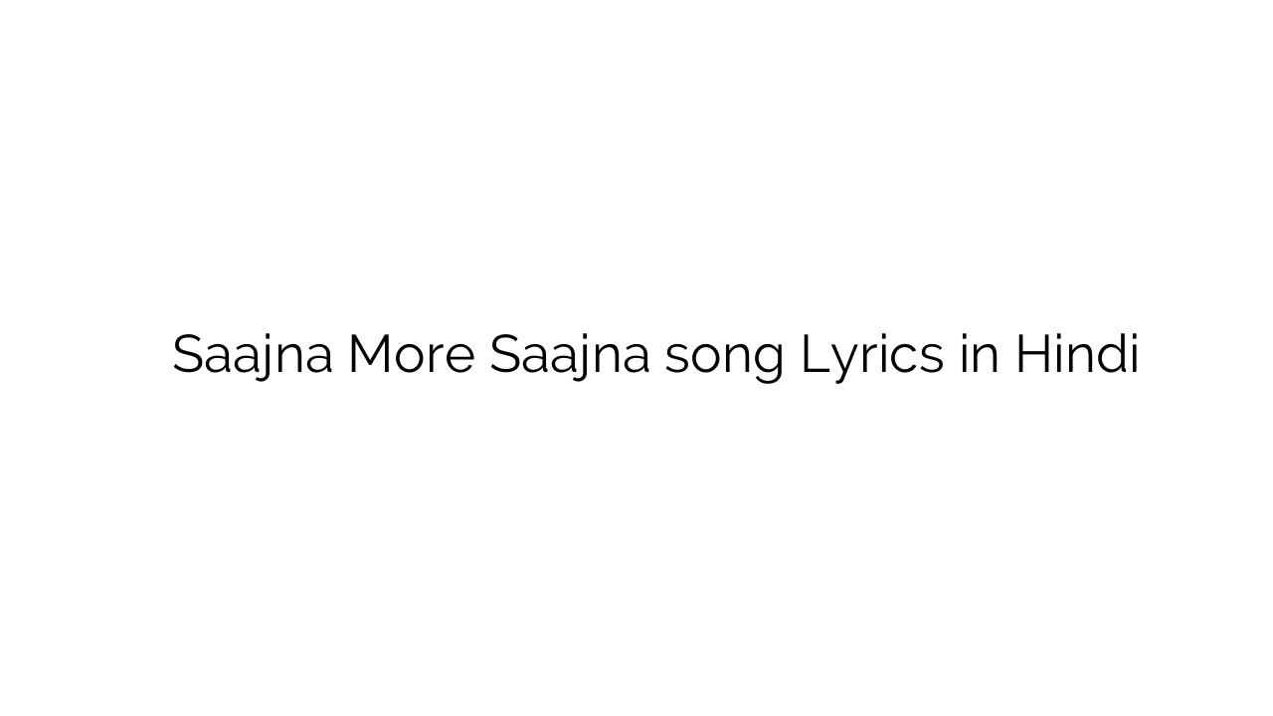The width and height of the screenshot is (1273, 716).
Task: Click the word "Lyrics" in the title
Action: coord(871,355)
